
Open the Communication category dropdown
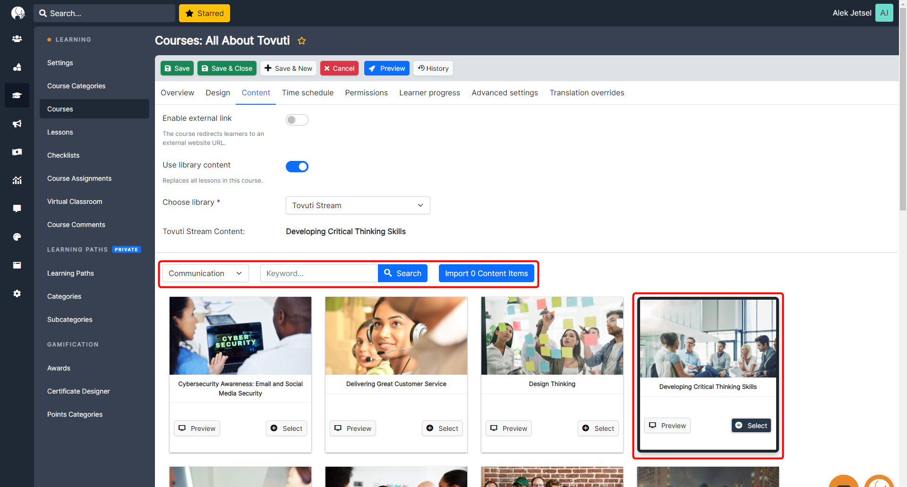point(205,273)
